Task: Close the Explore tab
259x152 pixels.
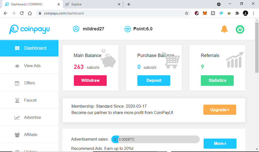Action: point(119,4)
